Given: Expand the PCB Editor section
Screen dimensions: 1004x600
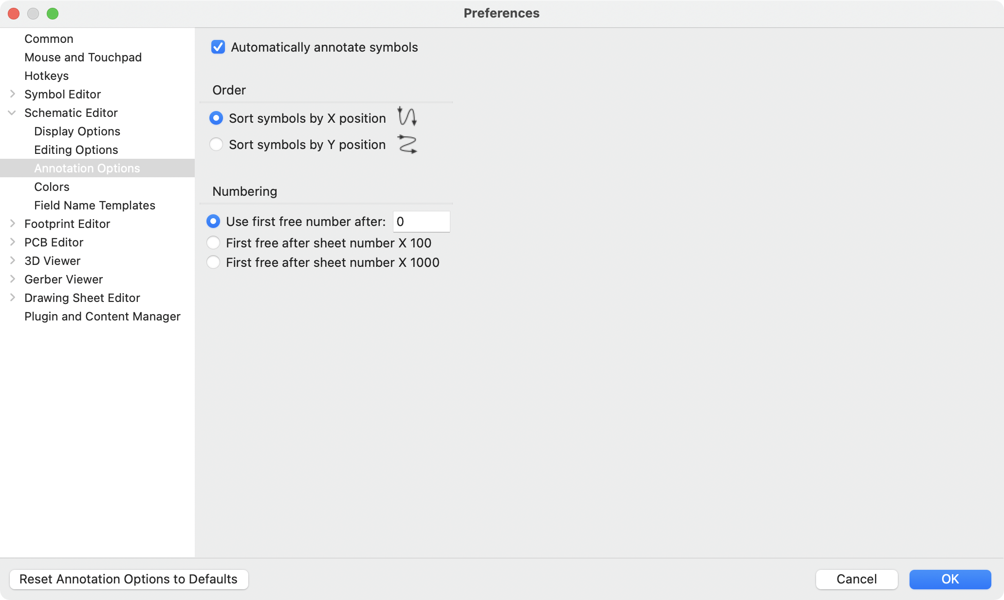Looking at the screenshot, I should click(13, 242).
